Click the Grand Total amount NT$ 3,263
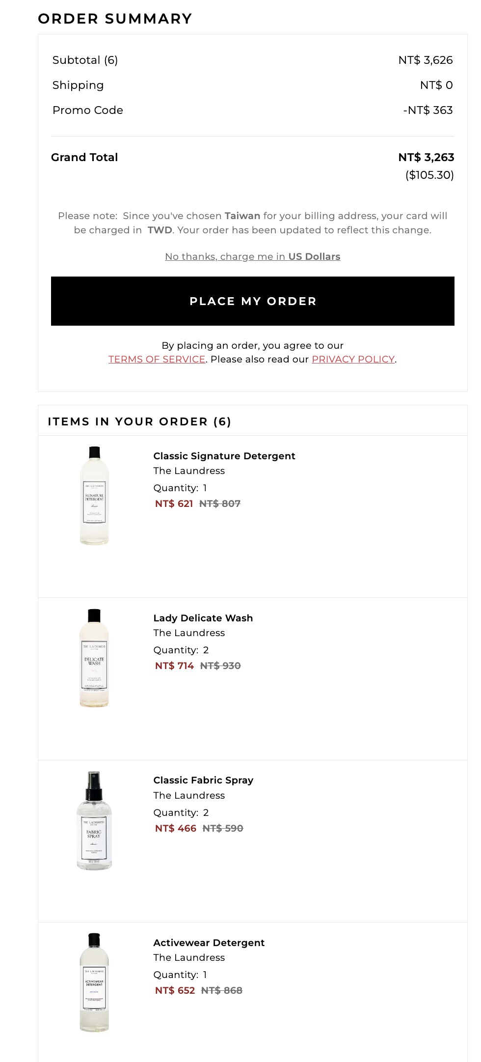Screen dimensions: 481x1062 click(x=426, y=157)
